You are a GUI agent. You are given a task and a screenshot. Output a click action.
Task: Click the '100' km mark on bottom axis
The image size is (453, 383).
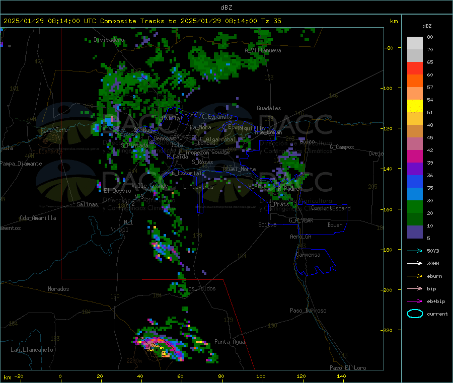(261, 376)
